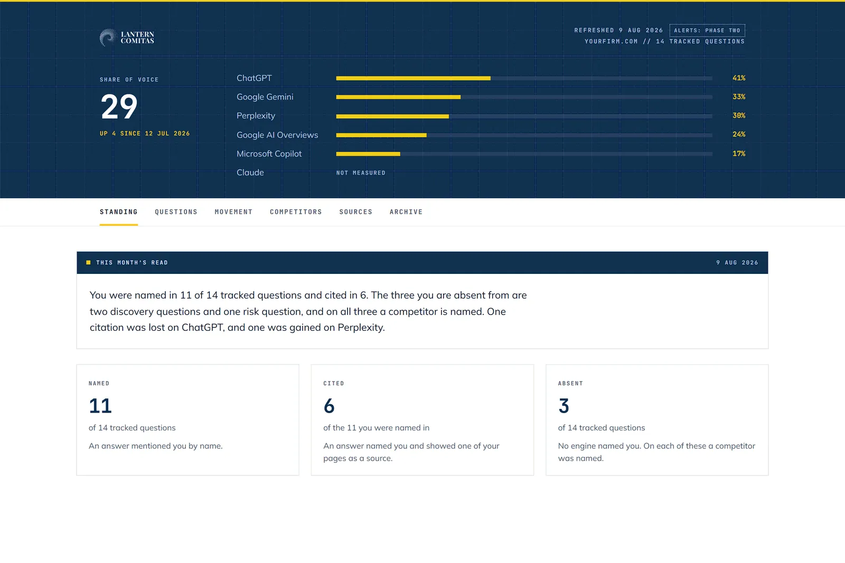The image size is (845, 563).
Task: Select the ChatGPT engine label
Action: 254,78
